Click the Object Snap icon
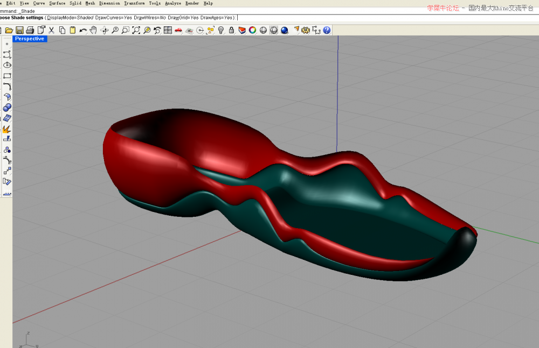539x348 pixels. tap(200, 30)
